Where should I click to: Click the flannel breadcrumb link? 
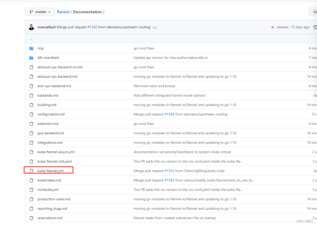63,12
